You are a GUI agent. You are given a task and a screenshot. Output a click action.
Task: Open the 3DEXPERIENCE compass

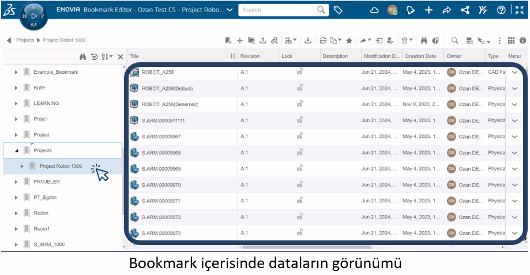coord(33,16)
